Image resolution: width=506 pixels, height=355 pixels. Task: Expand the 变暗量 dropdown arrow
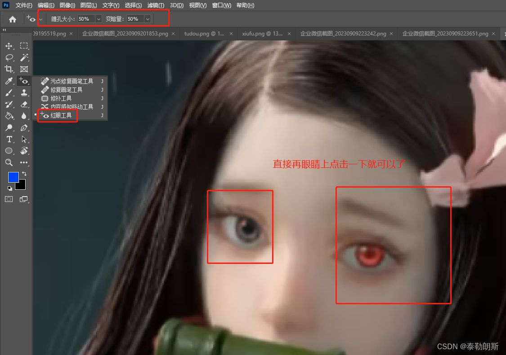[x=148, y=19]
